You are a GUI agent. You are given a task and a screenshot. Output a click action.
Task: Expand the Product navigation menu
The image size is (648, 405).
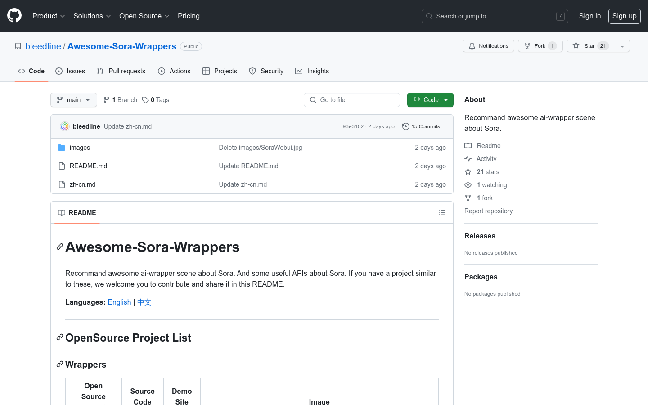click(x=49, y=16)
